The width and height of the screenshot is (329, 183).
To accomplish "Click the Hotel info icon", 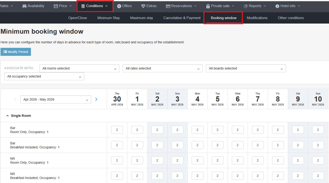I will (x=277, y=6).
